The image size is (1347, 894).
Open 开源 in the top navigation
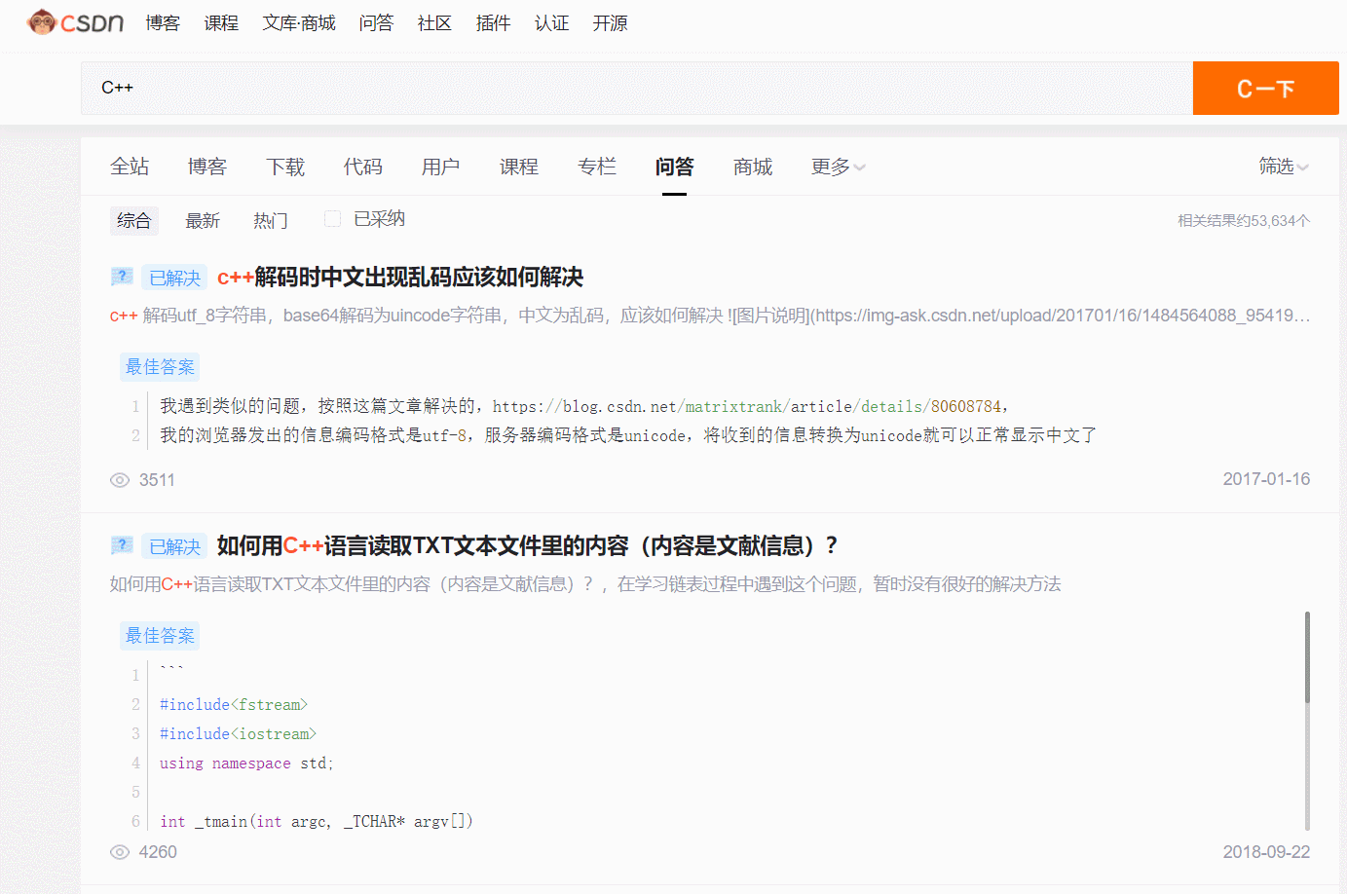point(610,22)
